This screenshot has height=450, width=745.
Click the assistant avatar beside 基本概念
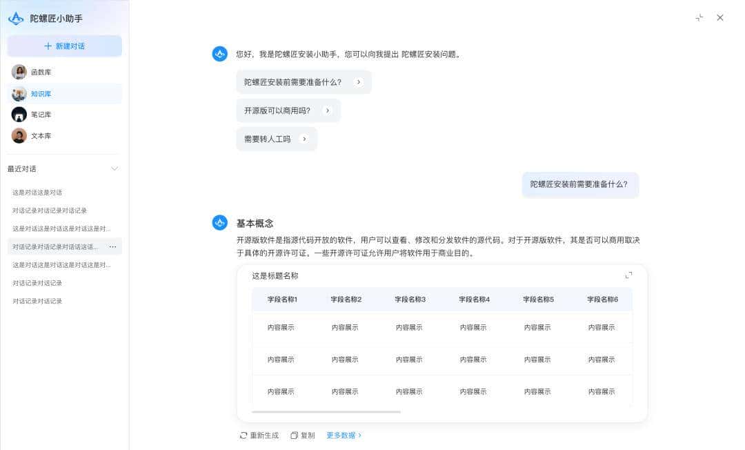tap(219, 222)
